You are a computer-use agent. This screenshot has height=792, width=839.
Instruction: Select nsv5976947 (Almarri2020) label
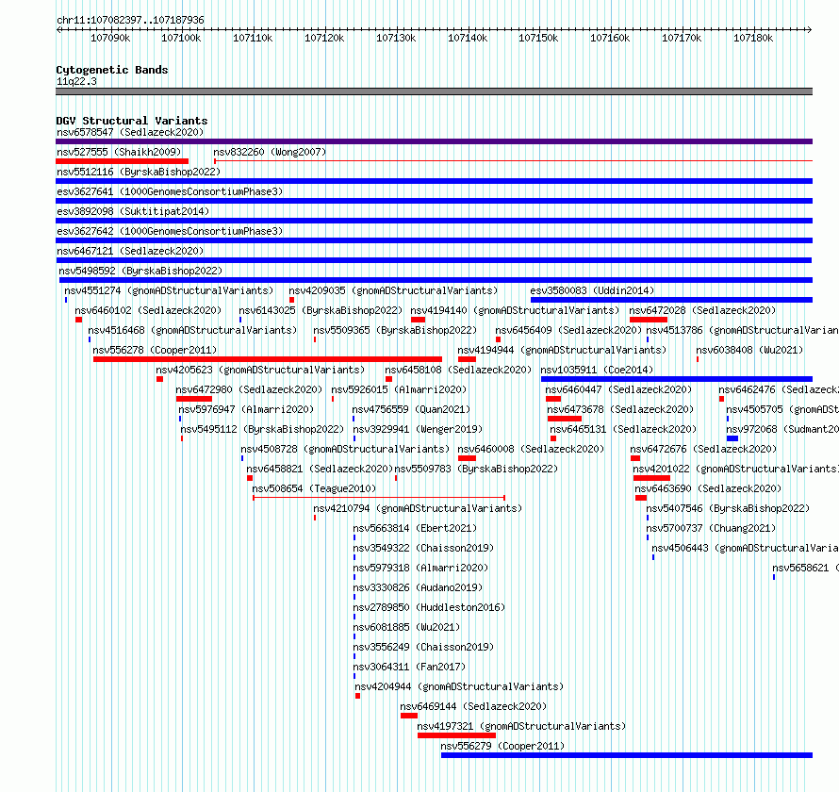coord(246,409)
